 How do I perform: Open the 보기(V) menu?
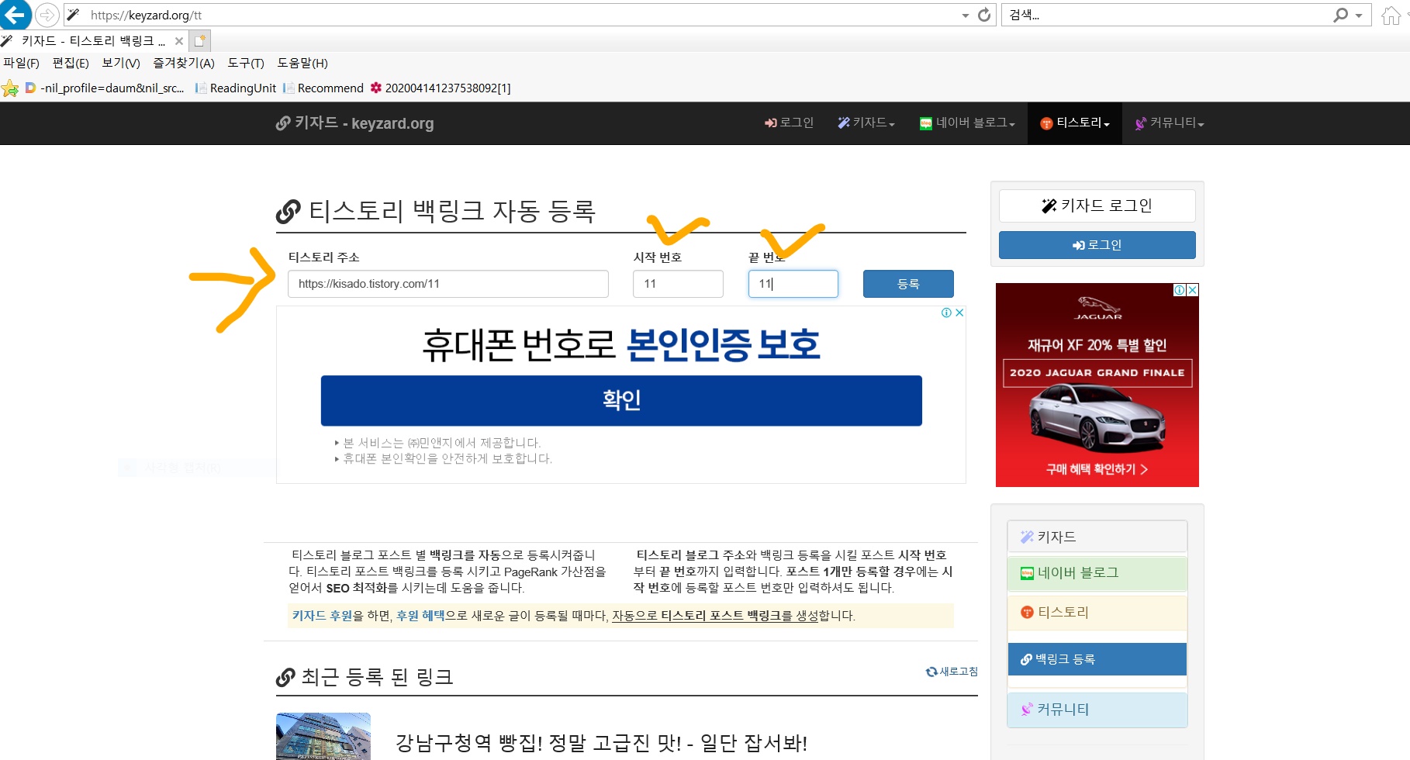tap(121, 63)
